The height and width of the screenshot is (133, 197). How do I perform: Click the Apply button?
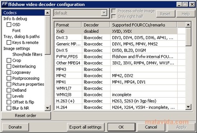pyautogui.click(x=181, y=127)
